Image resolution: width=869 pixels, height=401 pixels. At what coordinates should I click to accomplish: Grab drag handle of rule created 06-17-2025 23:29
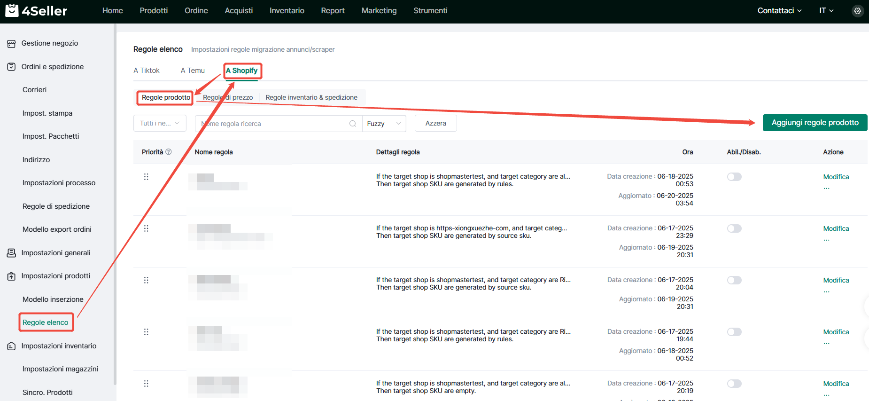(146, 228)
